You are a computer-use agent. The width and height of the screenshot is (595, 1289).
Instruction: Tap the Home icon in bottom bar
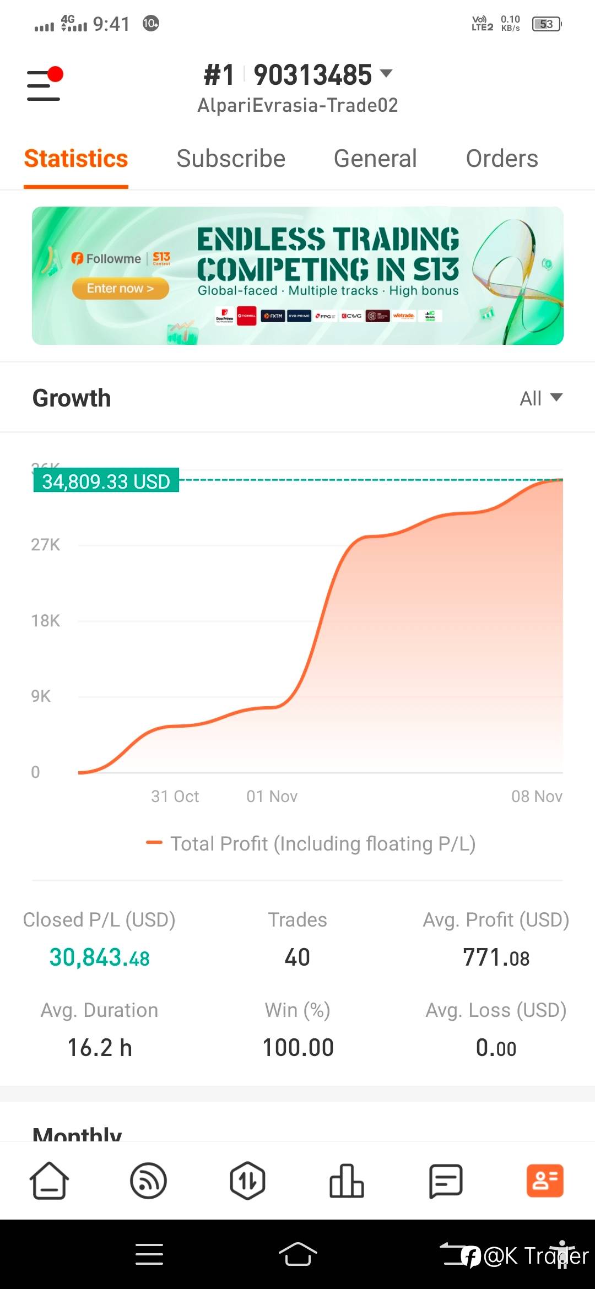point(49,1180)
